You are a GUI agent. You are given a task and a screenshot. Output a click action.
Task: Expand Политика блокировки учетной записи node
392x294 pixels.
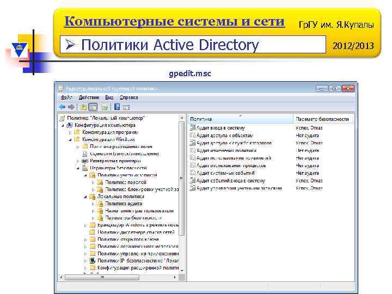[x=93, y=189]
